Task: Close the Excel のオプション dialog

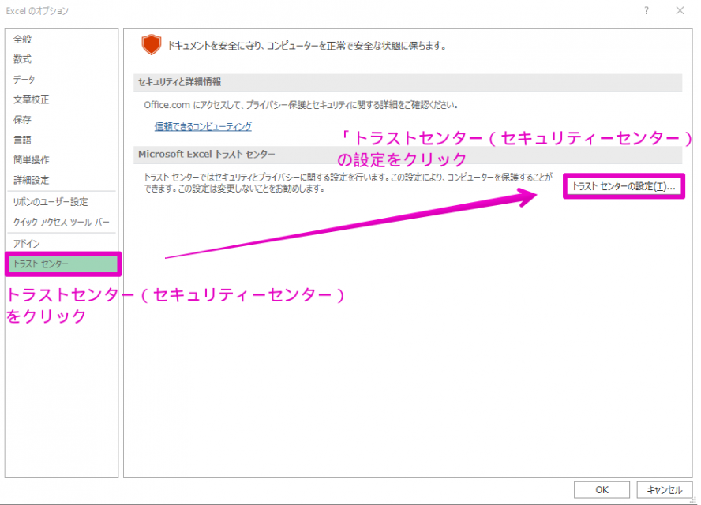Action: point(680,11)
